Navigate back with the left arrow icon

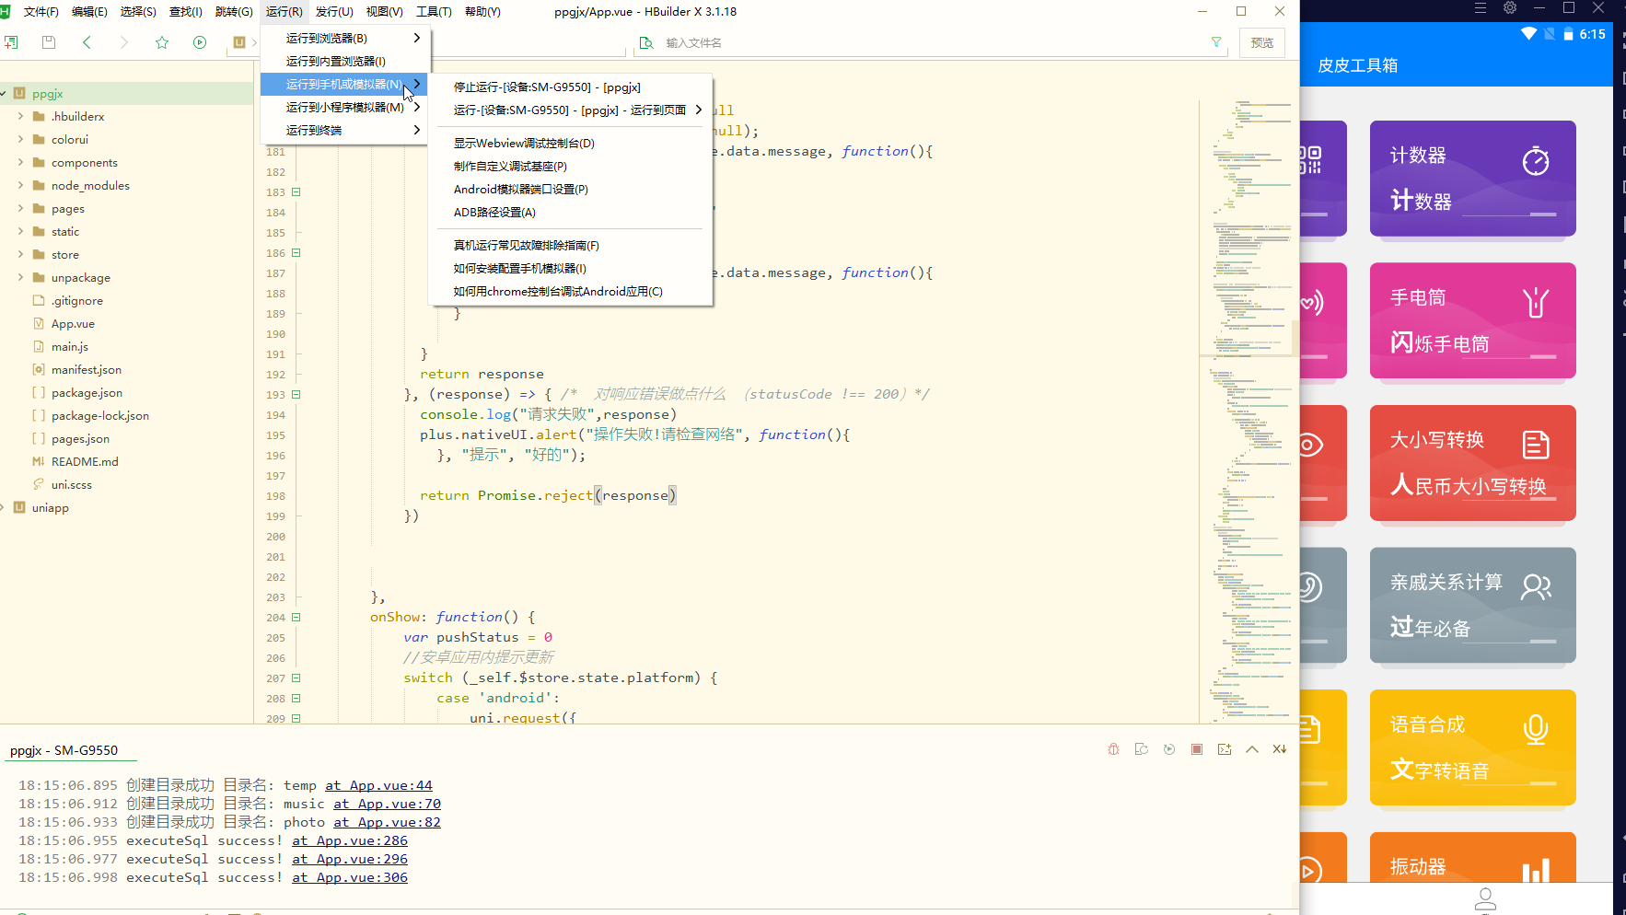click(87, 42)
